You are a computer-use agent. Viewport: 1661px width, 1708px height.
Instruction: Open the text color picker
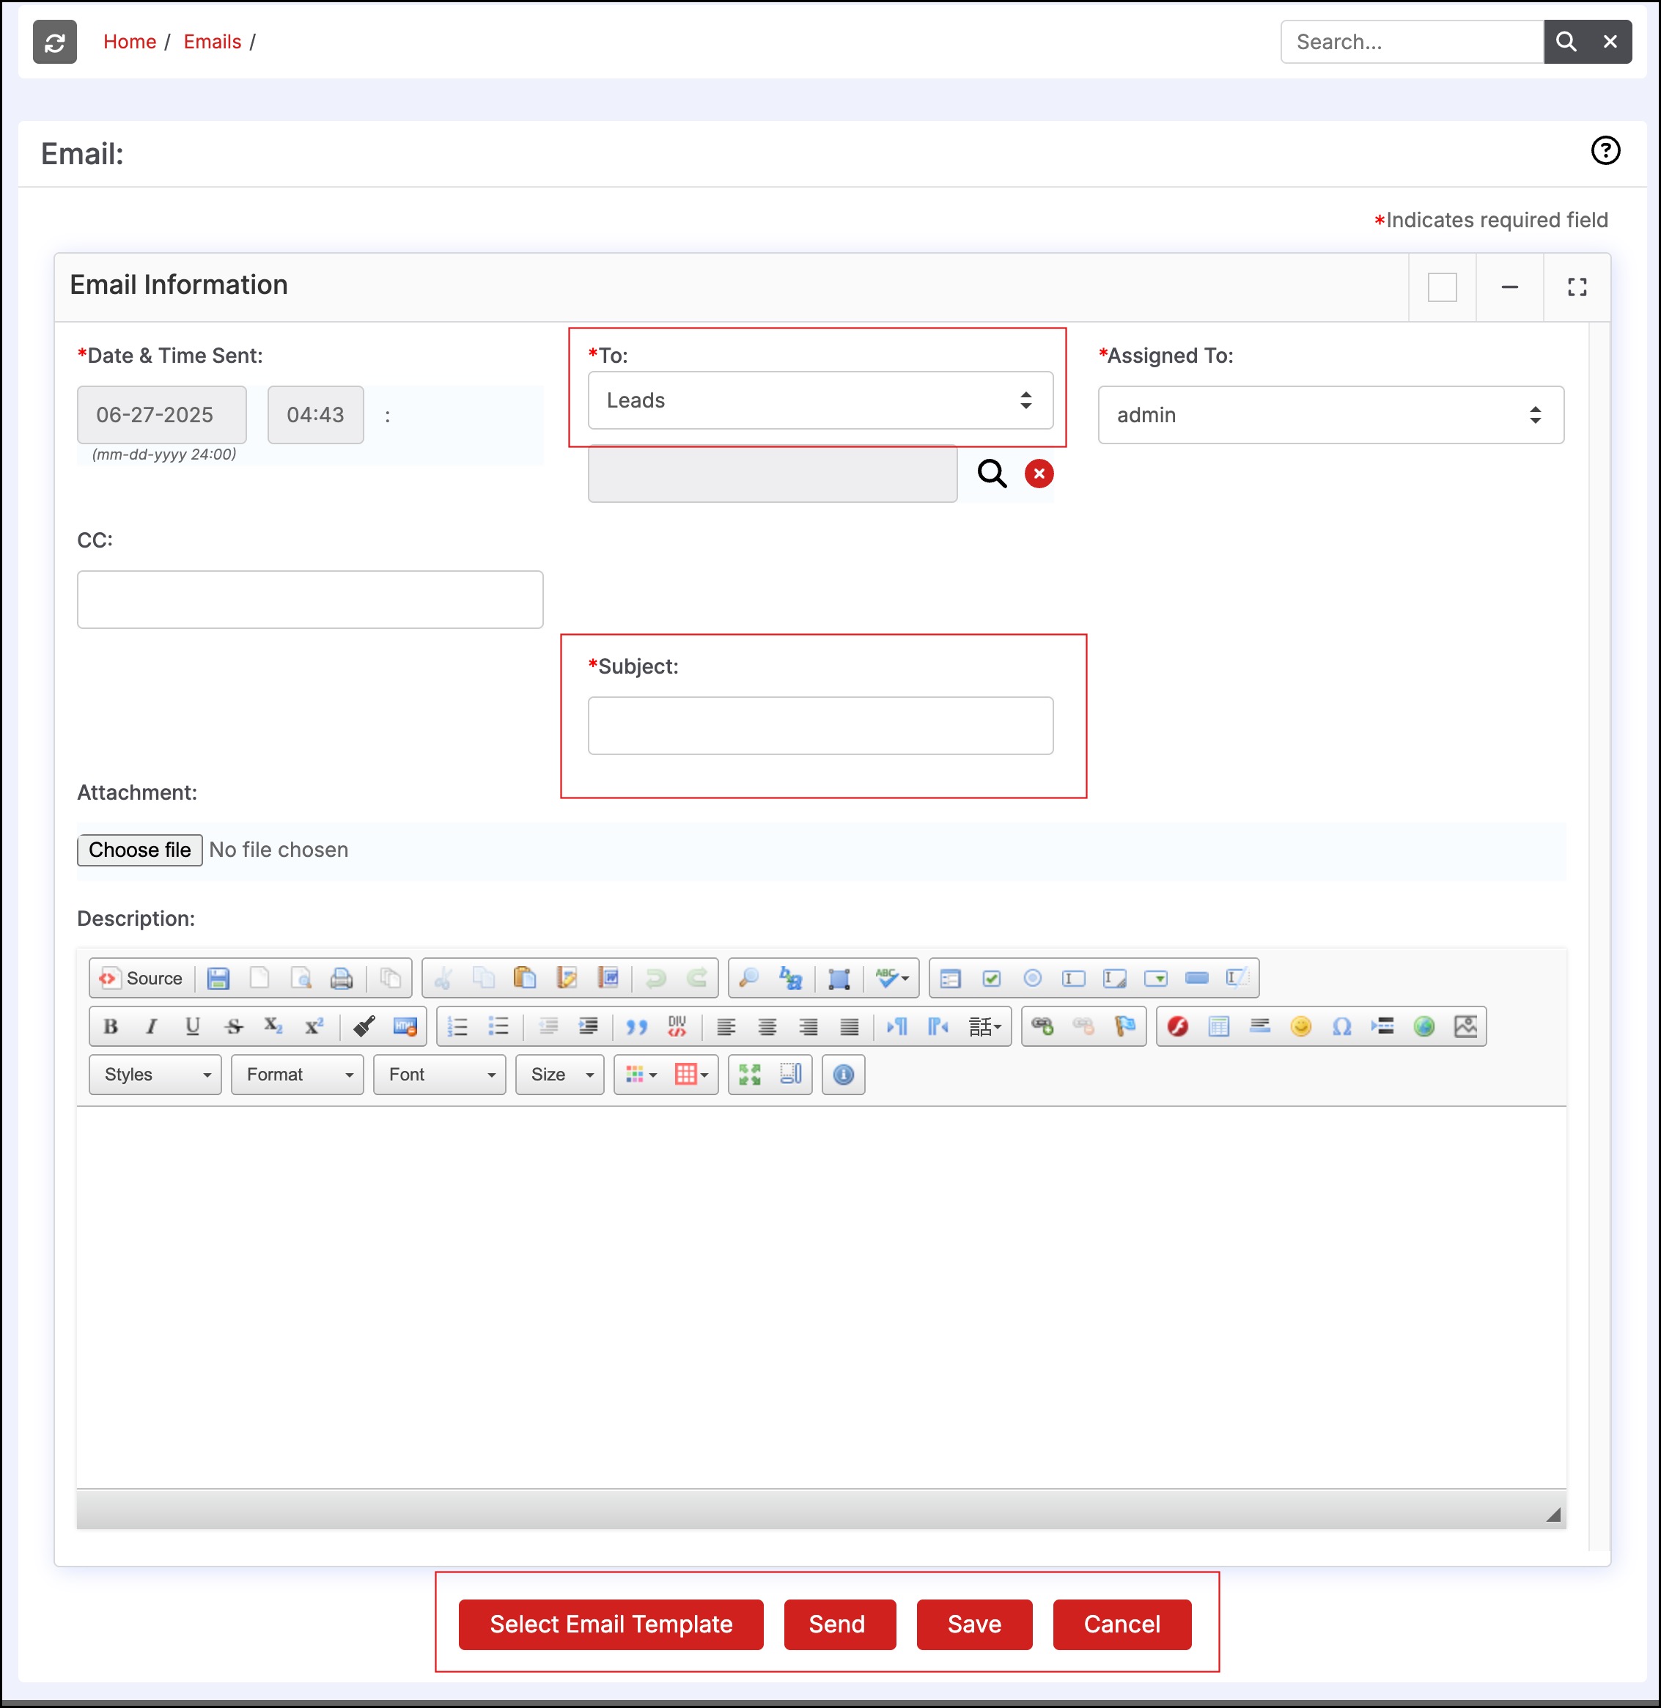click(x=641, y=1074)
